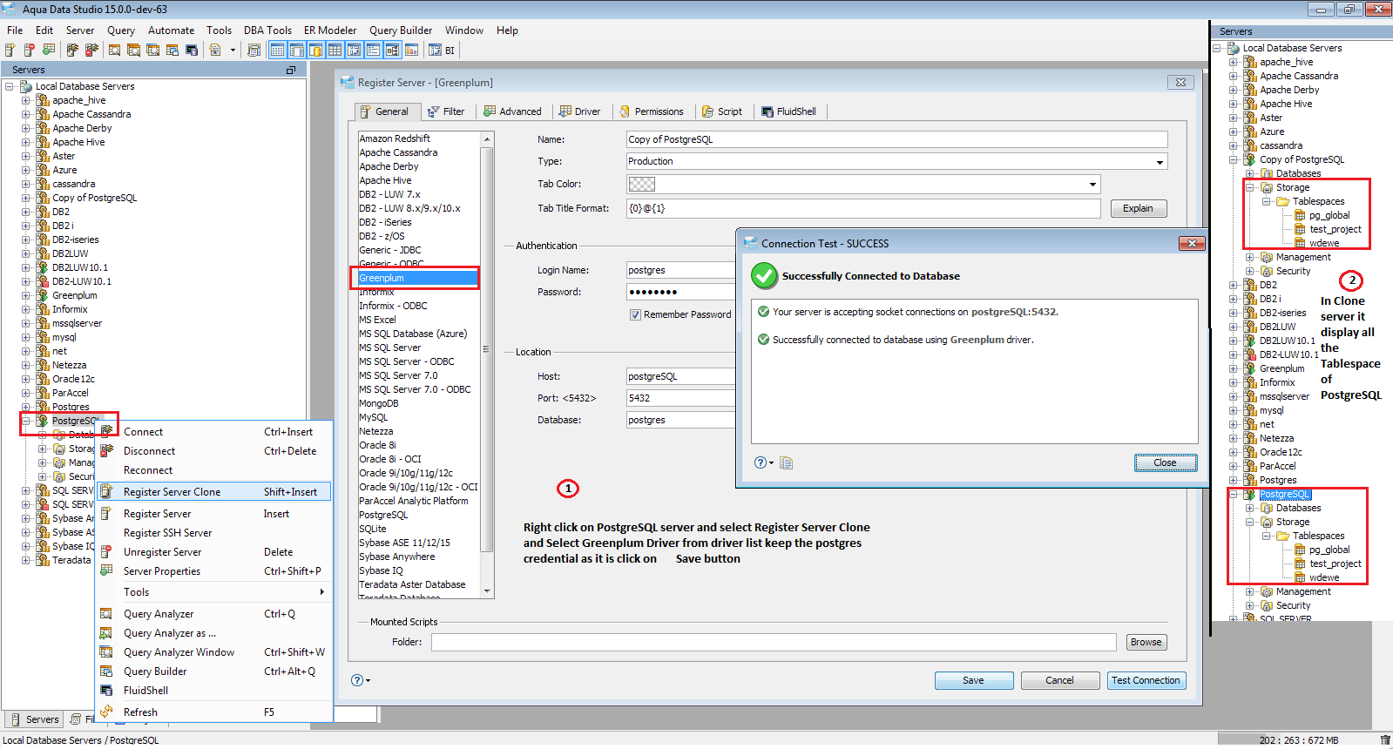Open the Tools submenu arrow
Image resolution: width=1393 pixels, height=749 pixels.
coord(322,592)
